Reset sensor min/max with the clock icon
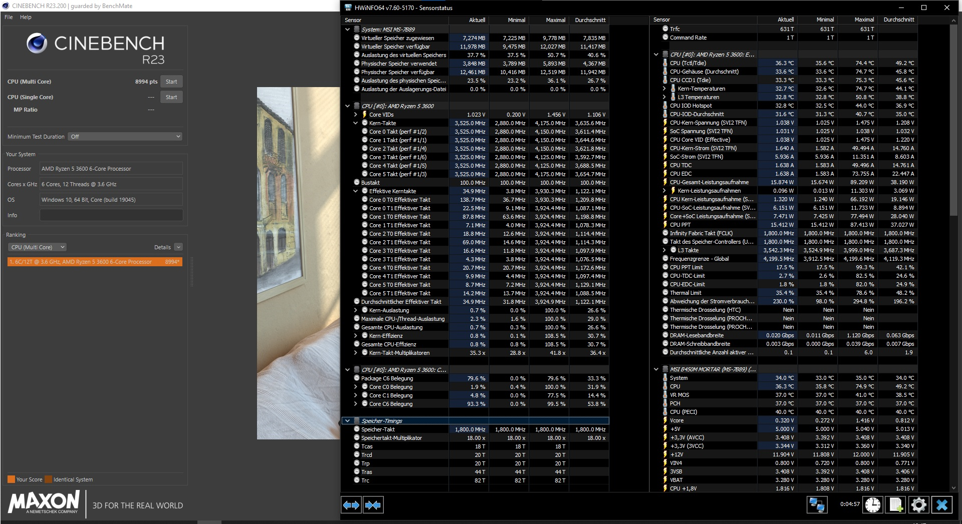Viewport: 962px width, 524px height. [873, 505]
